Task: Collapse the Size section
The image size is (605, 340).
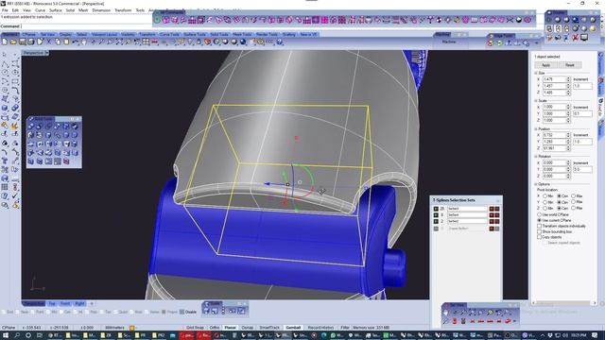Action: tap(536, 73)
